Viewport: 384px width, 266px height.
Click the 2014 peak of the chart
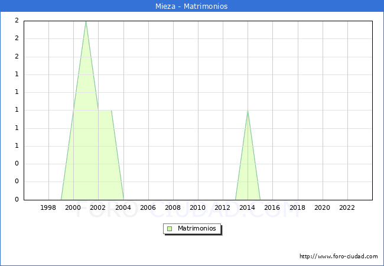click(248, 111)
